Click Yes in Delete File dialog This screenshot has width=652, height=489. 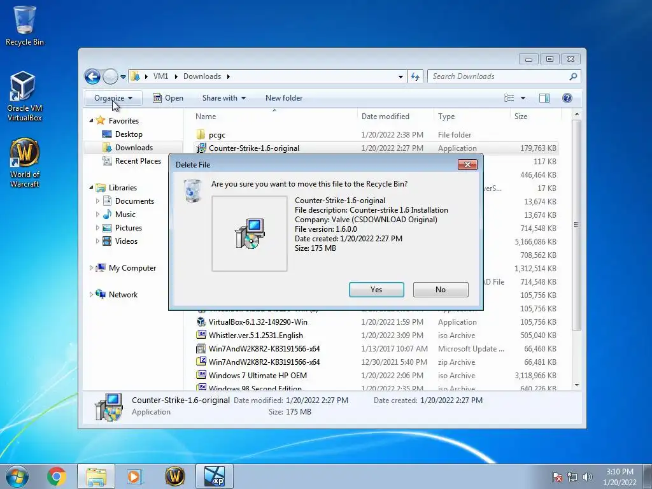(376, 290)
